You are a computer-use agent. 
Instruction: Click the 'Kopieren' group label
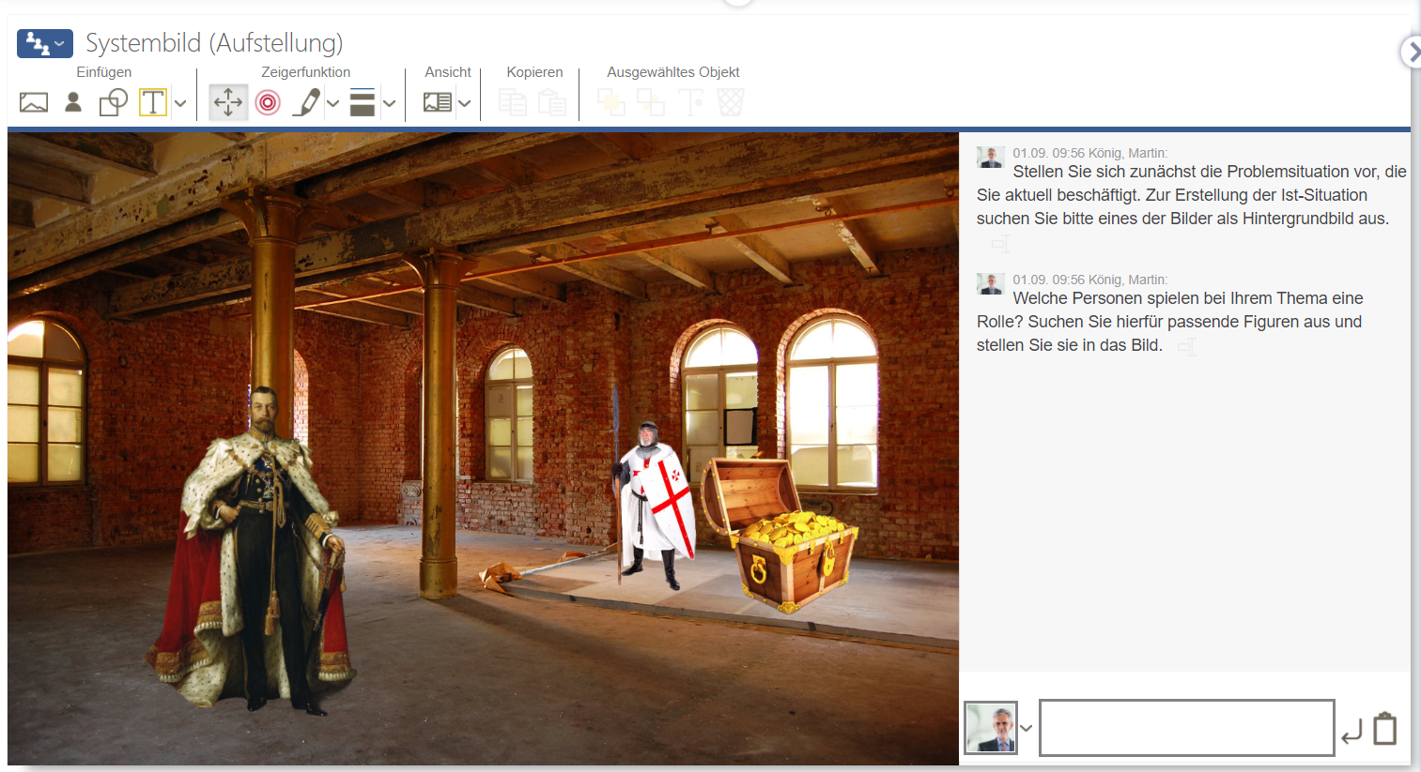pos(534,72)
